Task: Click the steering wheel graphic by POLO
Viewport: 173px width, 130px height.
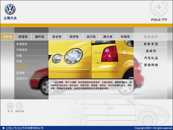Action: [159, 8]
